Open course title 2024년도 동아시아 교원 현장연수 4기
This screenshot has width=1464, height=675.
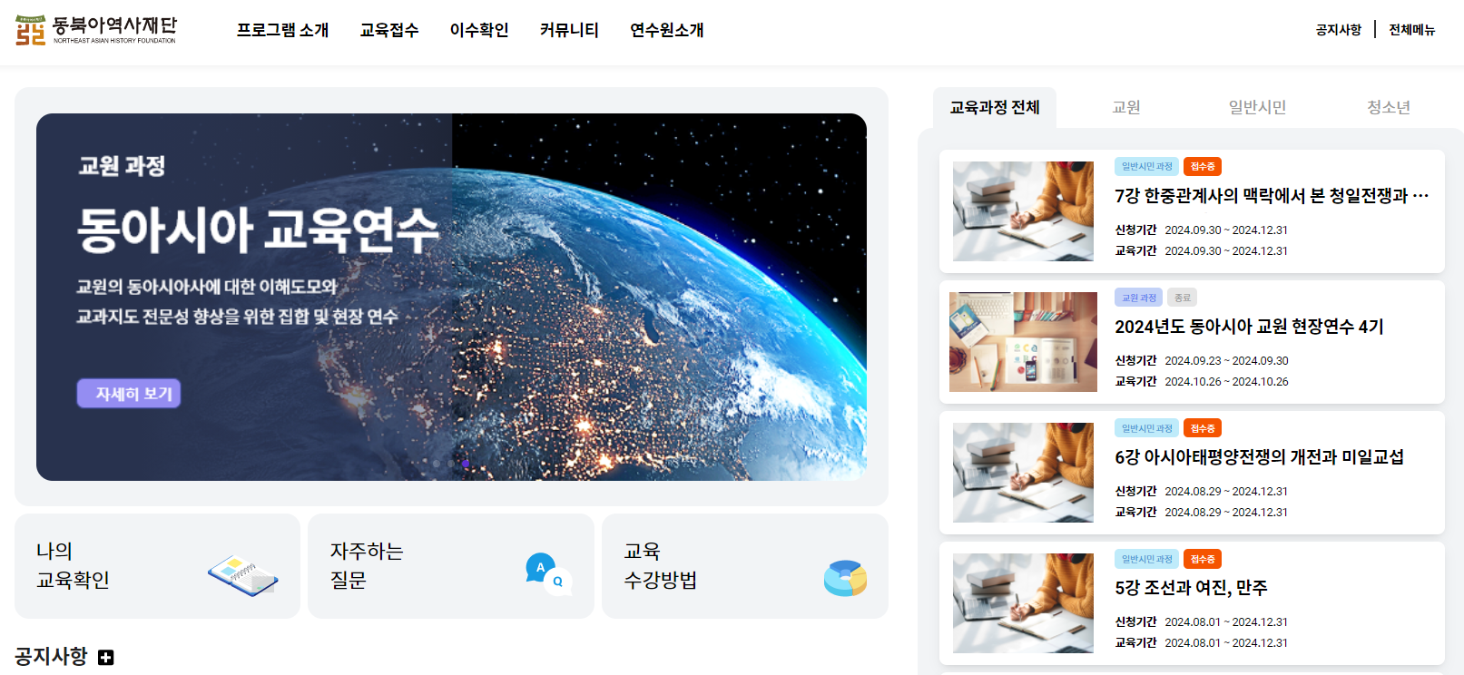(1249, 327)
